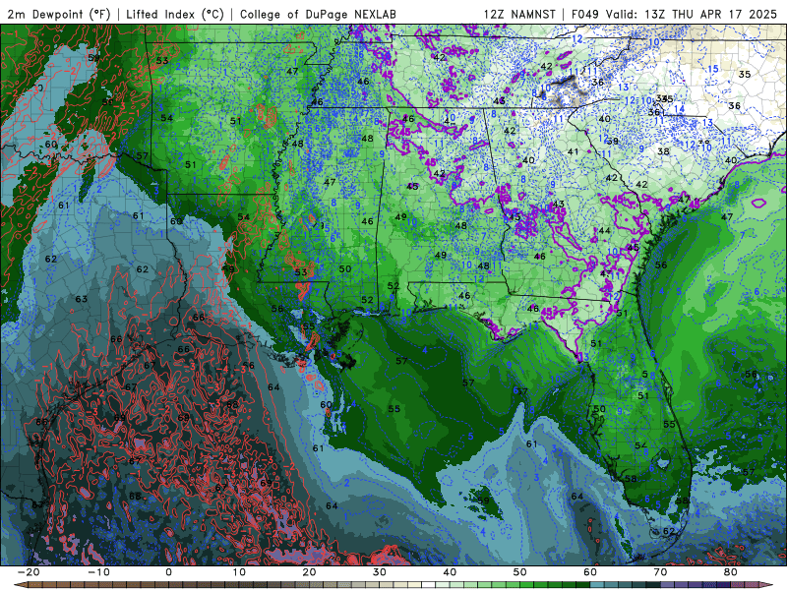
Task: Click the blue '14' lifted index value
Action: (x=679, y=108)
